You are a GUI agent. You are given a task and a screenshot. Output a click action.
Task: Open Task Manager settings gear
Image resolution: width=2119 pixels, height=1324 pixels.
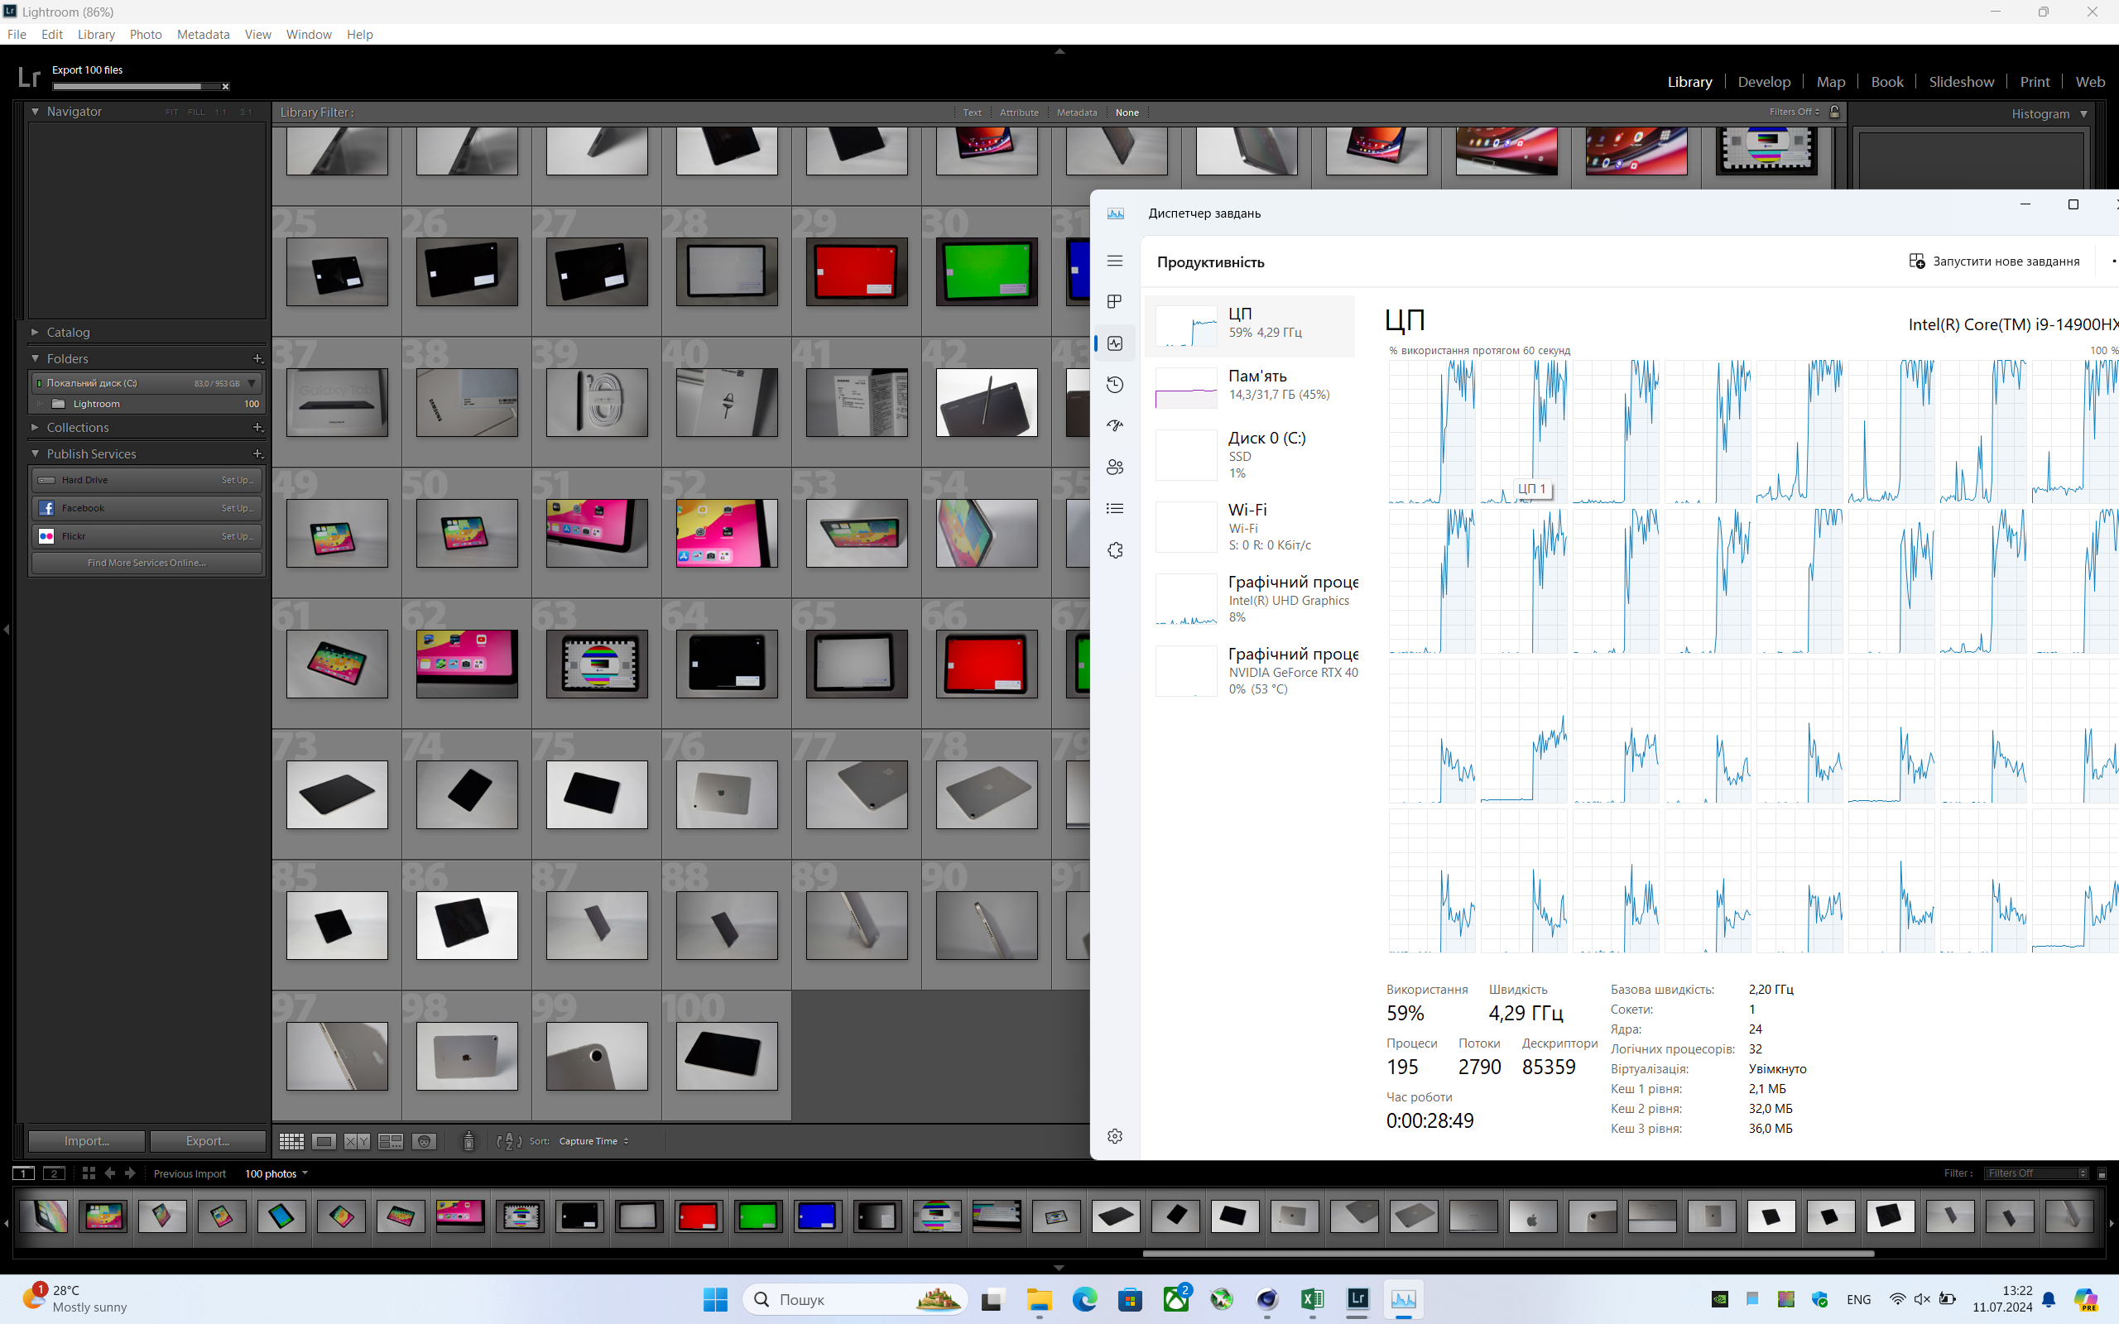click(x=1115, y=1135)
